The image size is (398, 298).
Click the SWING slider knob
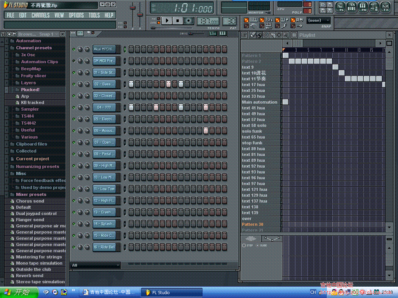coord(190,33)
